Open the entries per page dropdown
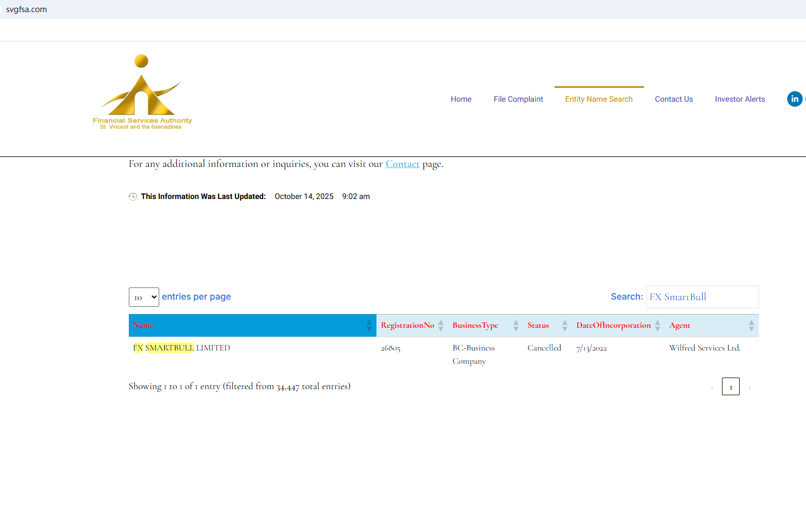Viewport: 806px width, 508px height. click(x=144, y=297)
